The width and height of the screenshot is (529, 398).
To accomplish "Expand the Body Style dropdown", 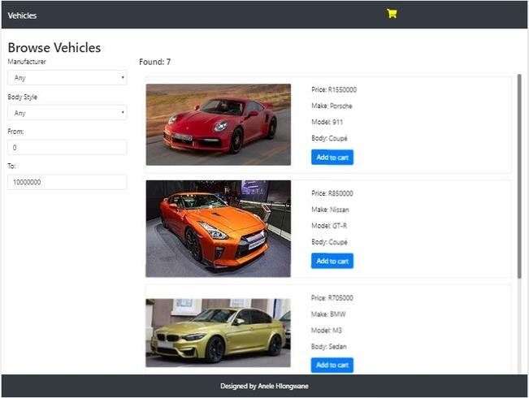I will 67,113.
